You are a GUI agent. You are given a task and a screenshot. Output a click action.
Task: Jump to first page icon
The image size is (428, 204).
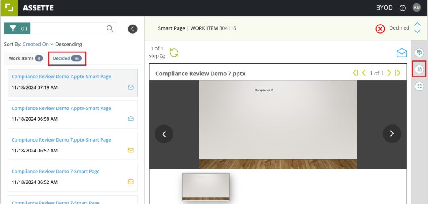355,73
